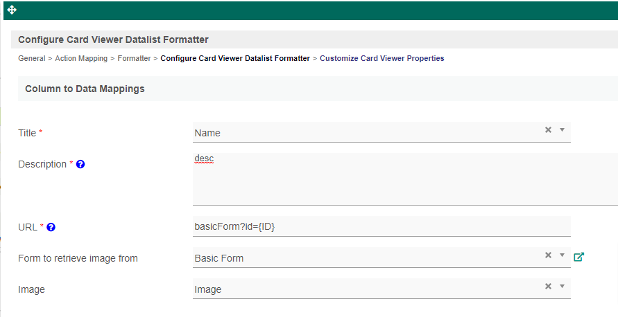This screenshot has width=618, height=317.
Task: Jump to Formatter breadcrumb step
Action: (134, 59)
